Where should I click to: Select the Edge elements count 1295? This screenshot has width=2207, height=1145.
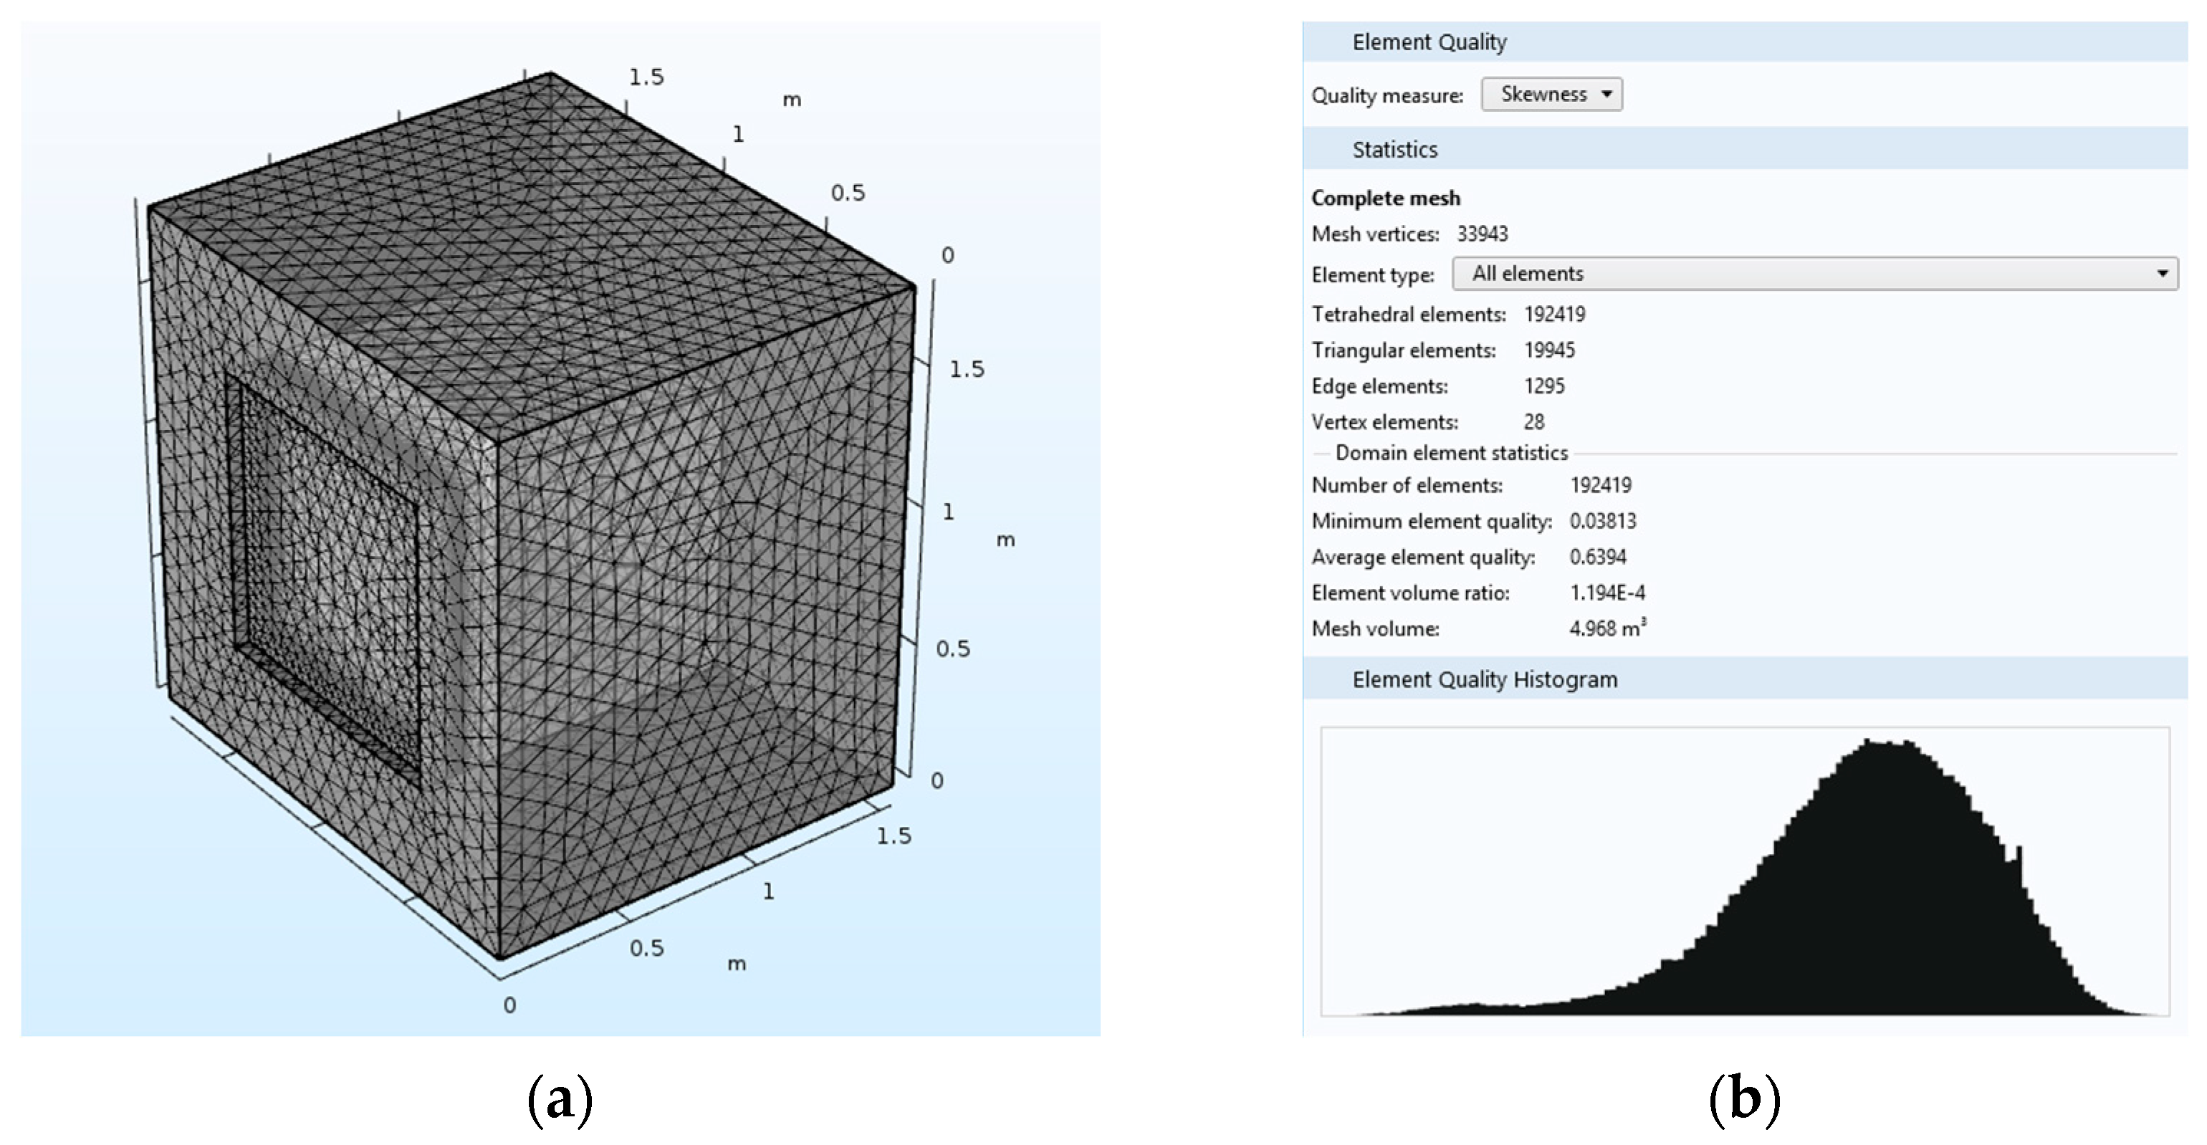click(1544, 386)
